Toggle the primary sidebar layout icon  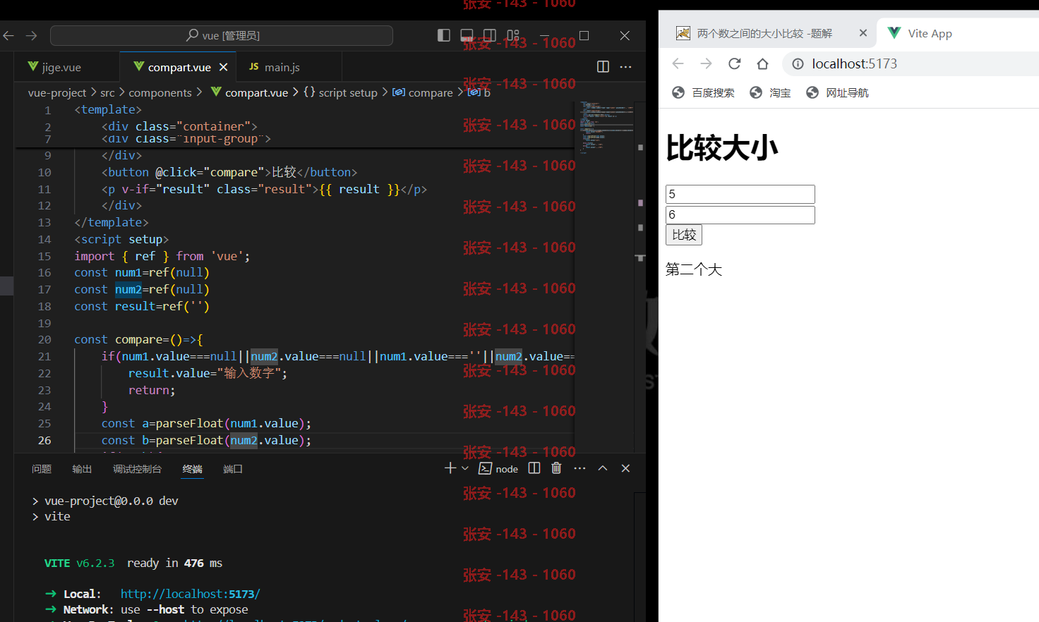(x=444, y=35)
